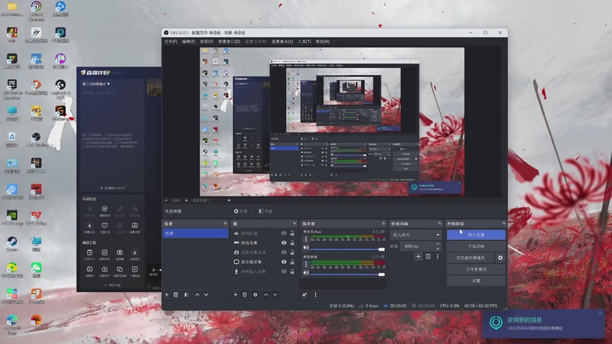The width and height of the screenshot is (612, 344).
Task: Show the hidden 音频输入采集 source
Action: [284, 271]
